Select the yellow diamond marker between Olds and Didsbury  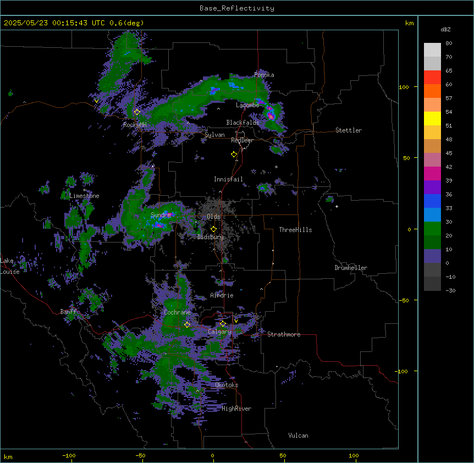coord(213,229)
